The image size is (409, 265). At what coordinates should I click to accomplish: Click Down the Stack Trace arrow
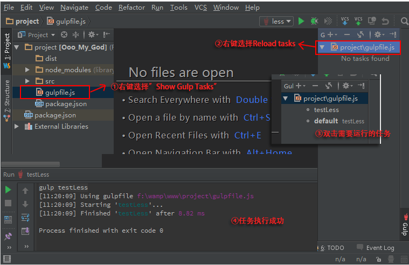[25, 204]
